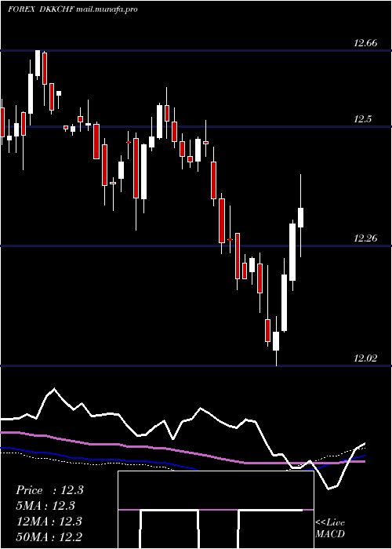Click the '<<Live MACD' label
Screen dimensions: 392x549
(x=330, y=529)
